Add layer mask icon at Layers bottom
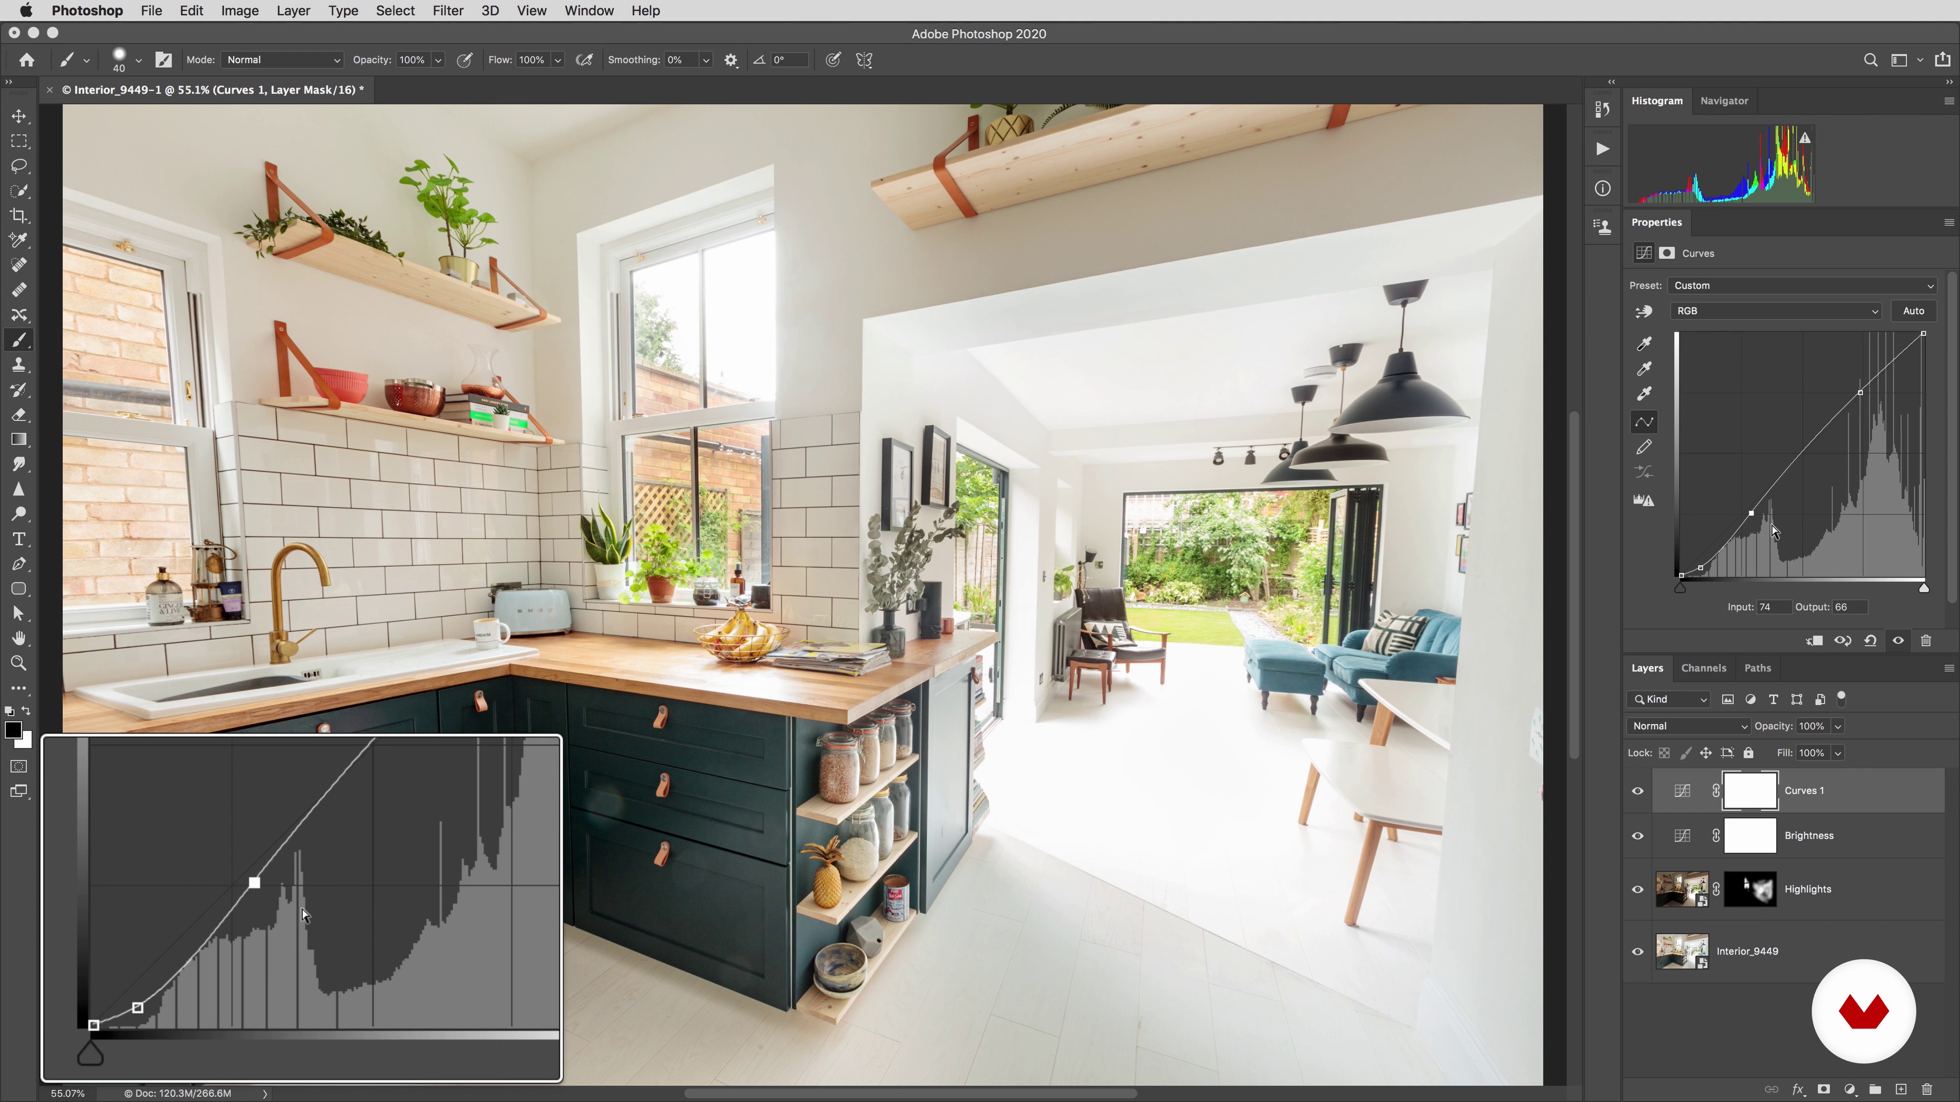This screenshot has height=1102, width=1960. pyautogui.click(x=1824, y=1089)
